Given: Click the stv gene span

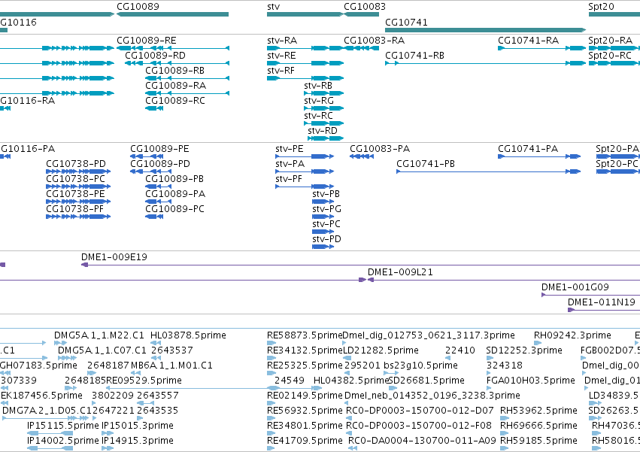Looking at the screenshot, I should tap(305, 14).
